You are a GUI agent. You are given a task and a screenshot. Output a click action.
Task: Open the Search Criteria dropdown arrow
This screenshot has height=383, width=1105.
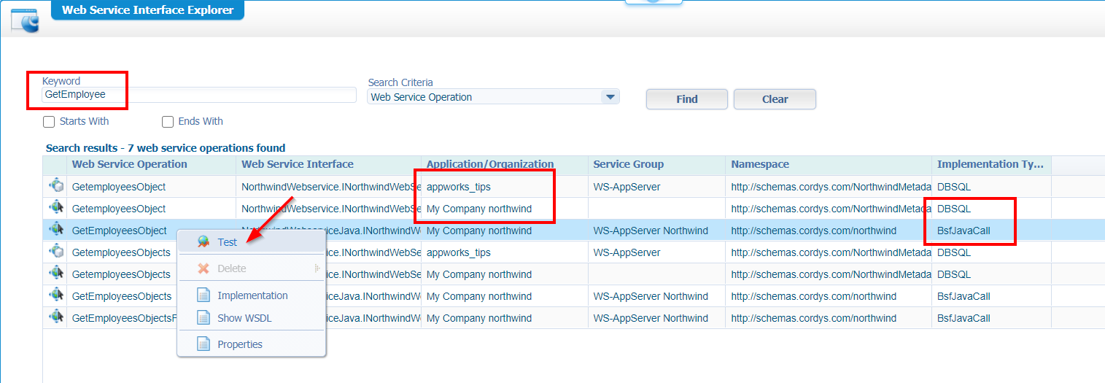(609, 97)
